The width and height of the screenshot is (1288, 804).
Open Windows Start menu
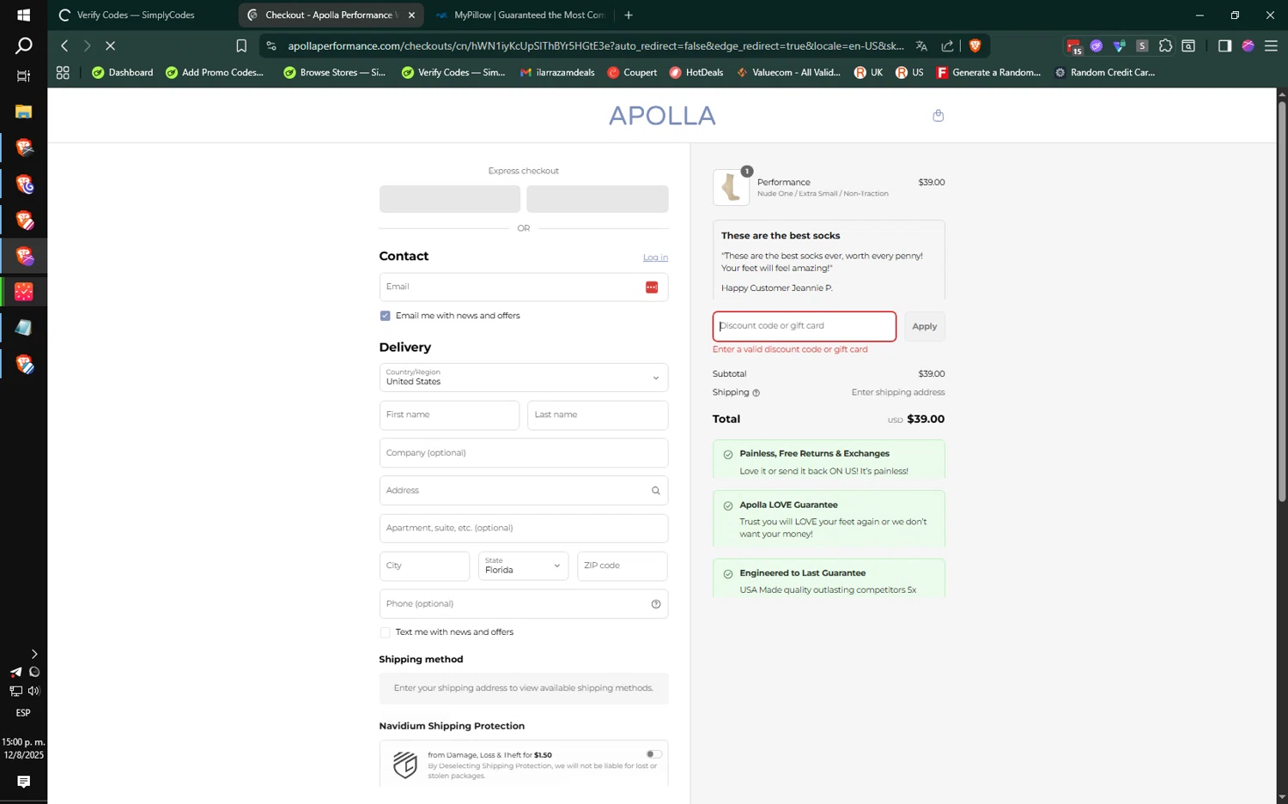(x=23, y=15)
